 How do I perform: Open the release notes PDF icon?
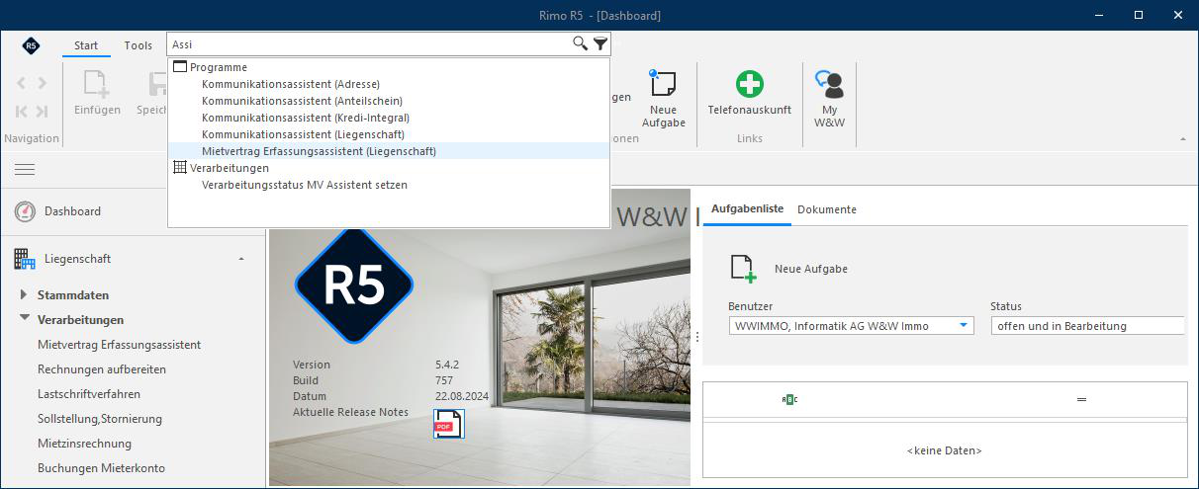(448, 424)
